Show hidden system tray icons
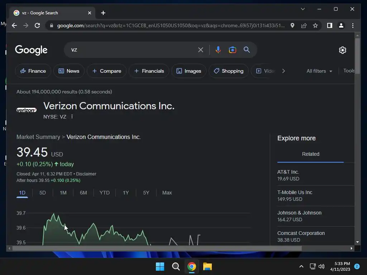This screenshot has height=275, width=367. (x=301, y=266)
